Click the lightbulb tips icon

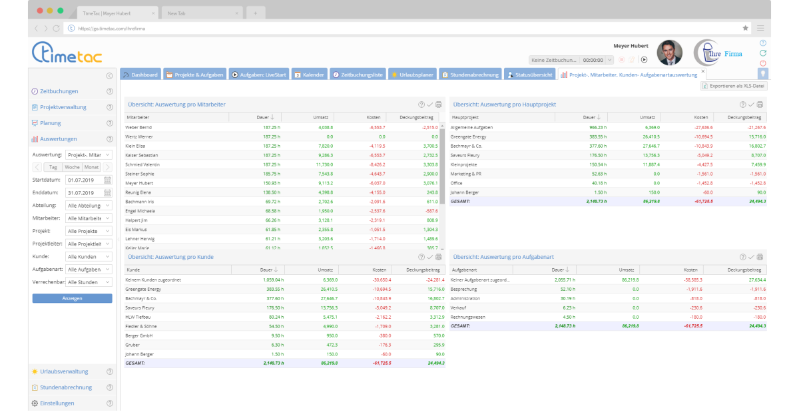click(763, 74)
